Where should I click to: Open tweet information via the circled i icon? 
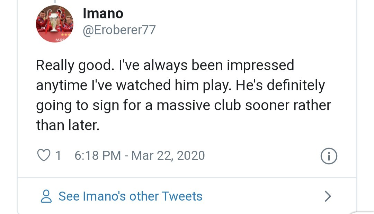[328, 155]
